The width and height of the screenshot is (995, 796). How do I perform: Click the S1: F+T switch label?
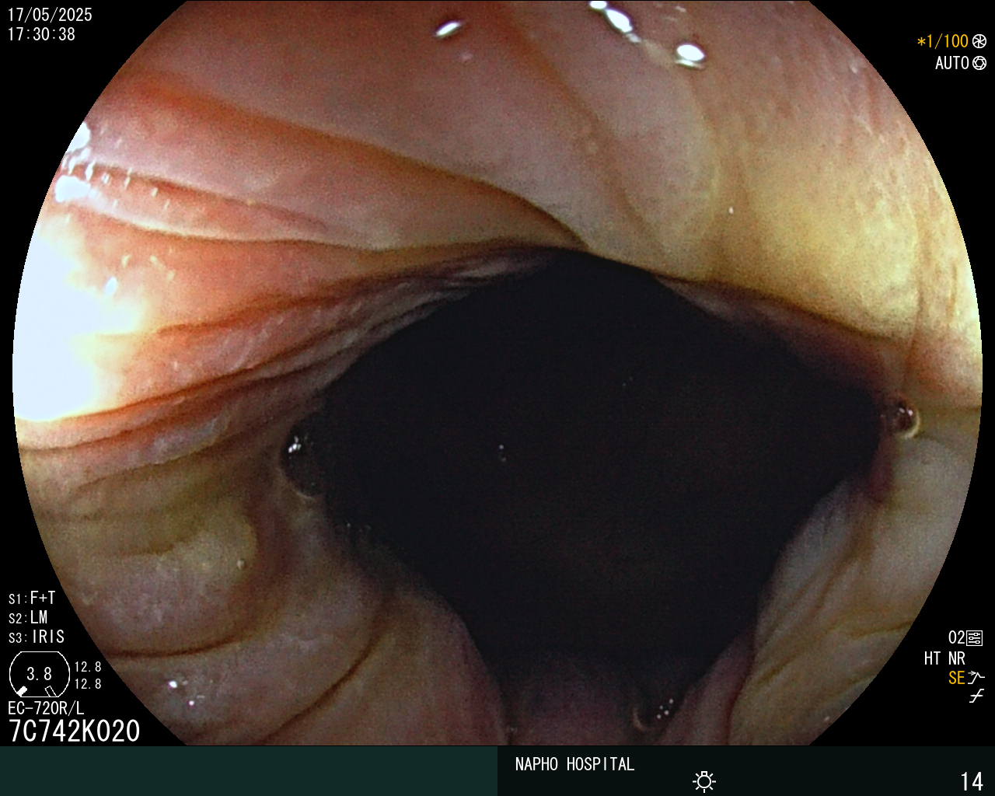coord(32,598)
